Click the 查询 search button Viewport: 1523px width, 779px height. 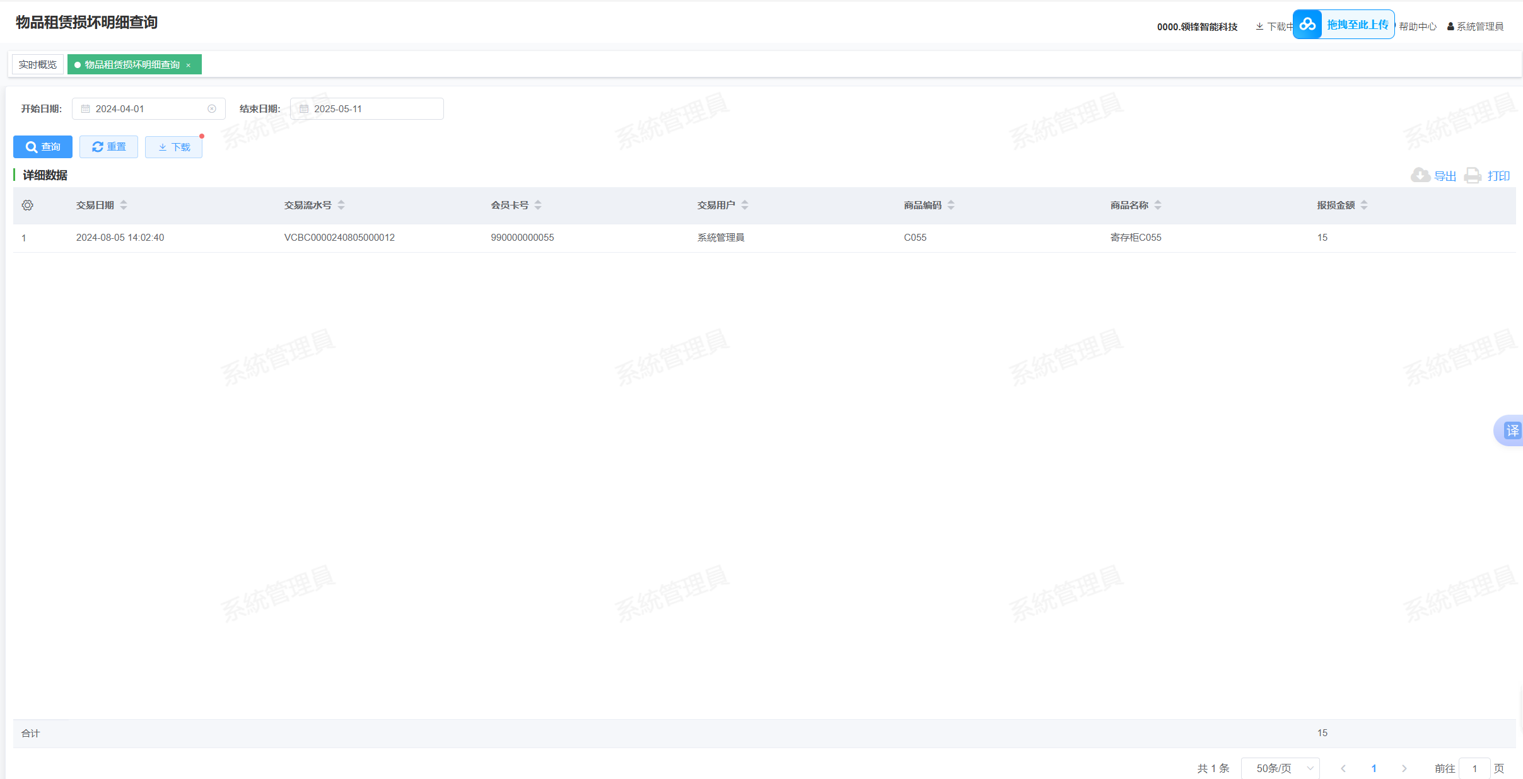[43, 147]
